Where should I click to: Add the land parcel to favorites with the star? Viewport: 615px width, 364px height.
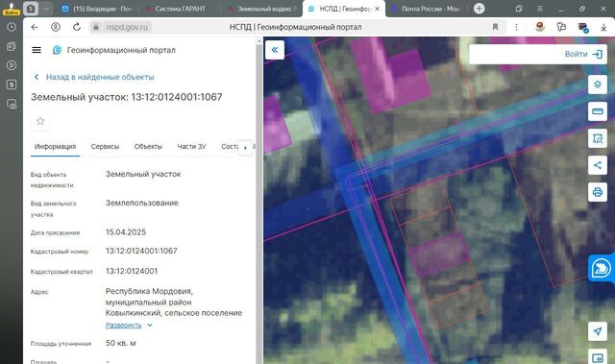[x=40, y=121]
